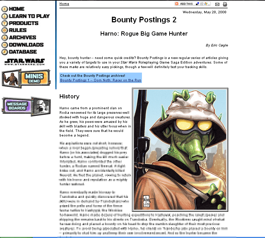
Task: Click the round bullet icon beside DATABASE
Action: tap(5, 52)
